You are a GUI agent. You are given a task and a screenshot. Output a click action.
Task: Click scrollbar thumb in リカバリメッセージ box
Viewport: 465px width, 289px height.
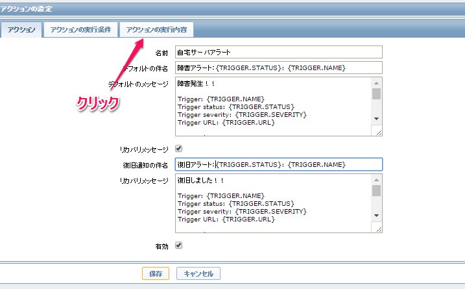click(x=376, y=190)
